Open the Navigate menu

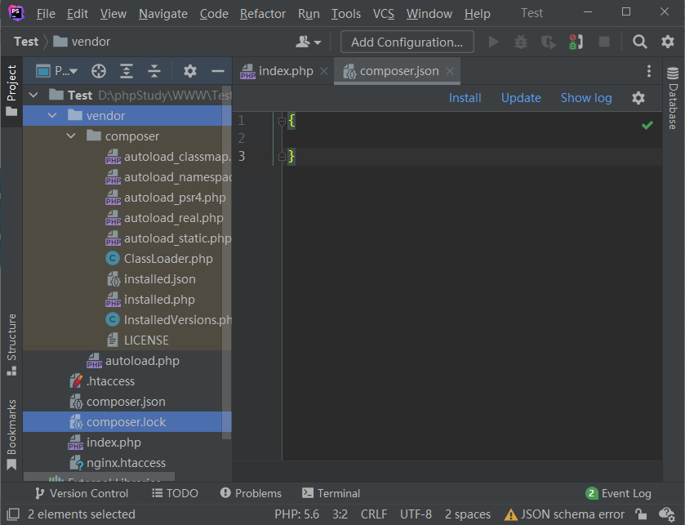[x=163, y=14]
